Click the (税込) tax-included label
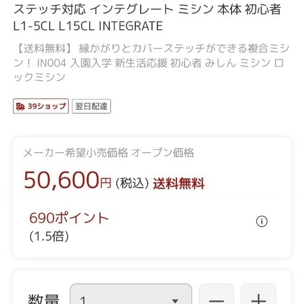This screenshot has height=304, width=304. (132, 183)
